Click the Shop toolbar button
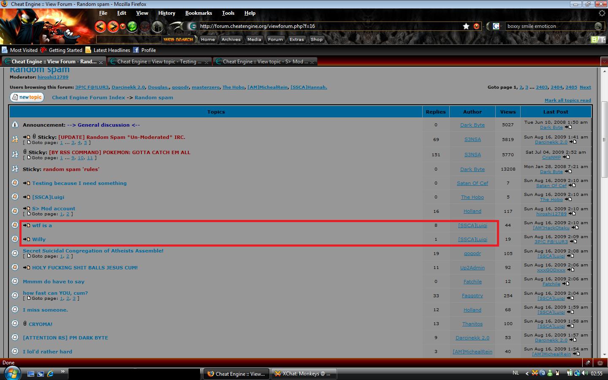Image resolution: width=608 pixels, height=380 pixels. 317,39
